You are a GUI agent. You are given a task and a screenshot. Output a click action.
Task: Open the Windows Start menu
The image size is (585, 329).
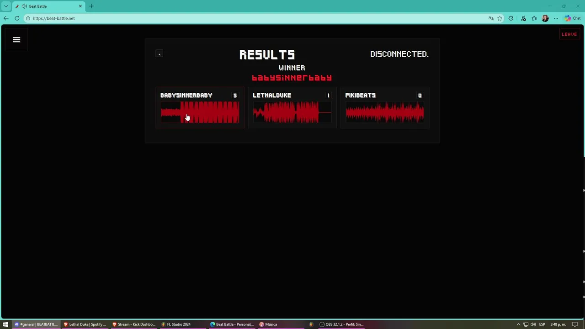(x=5, y=324)
